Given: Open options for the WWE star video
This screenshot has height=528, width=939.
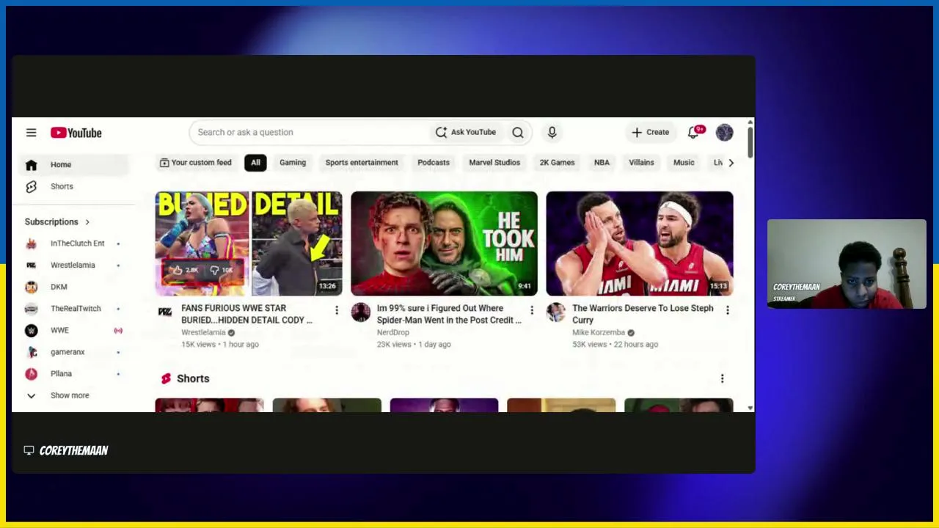Looking at the screenshot, I should pyautogui.click(x=337, y=311).
